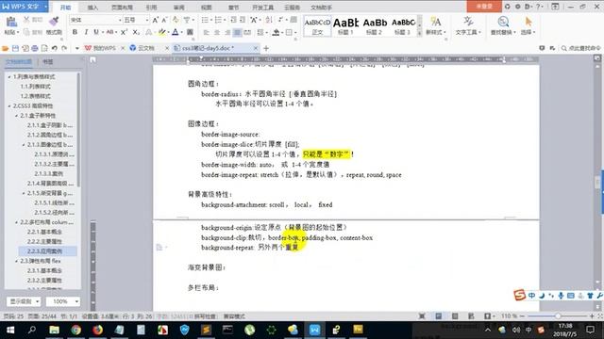Apply the 标题 2 heading style
604x339 pixels.
(x=375, y=26)
